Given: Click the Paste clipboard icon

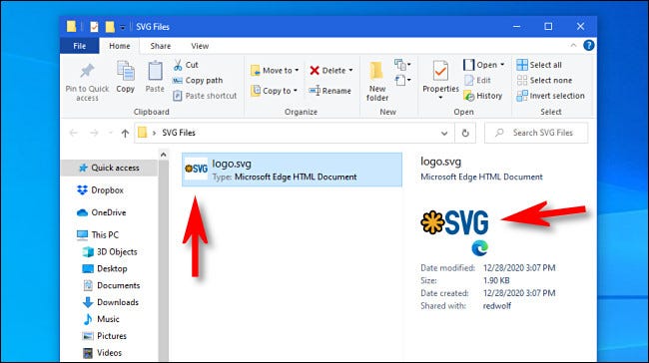Looking at the screenshot, I should (155, 71).
